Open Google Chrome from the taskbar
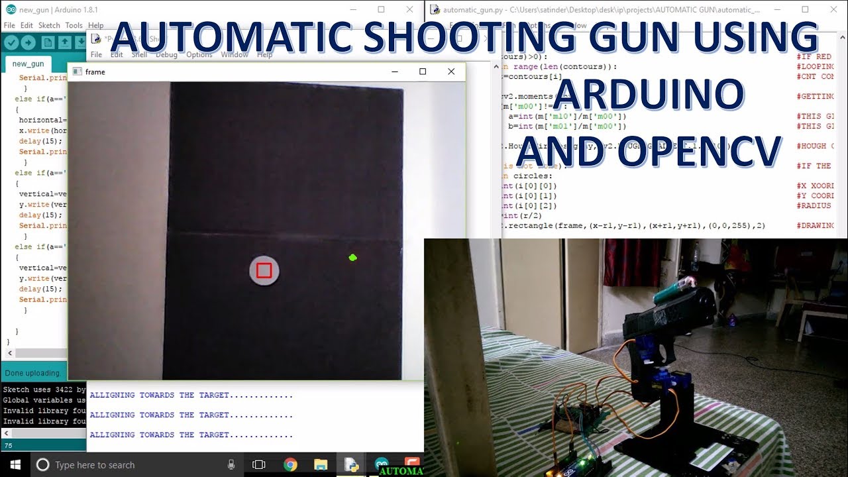This screenshot has height=477, width=848. tap(290, 464)
